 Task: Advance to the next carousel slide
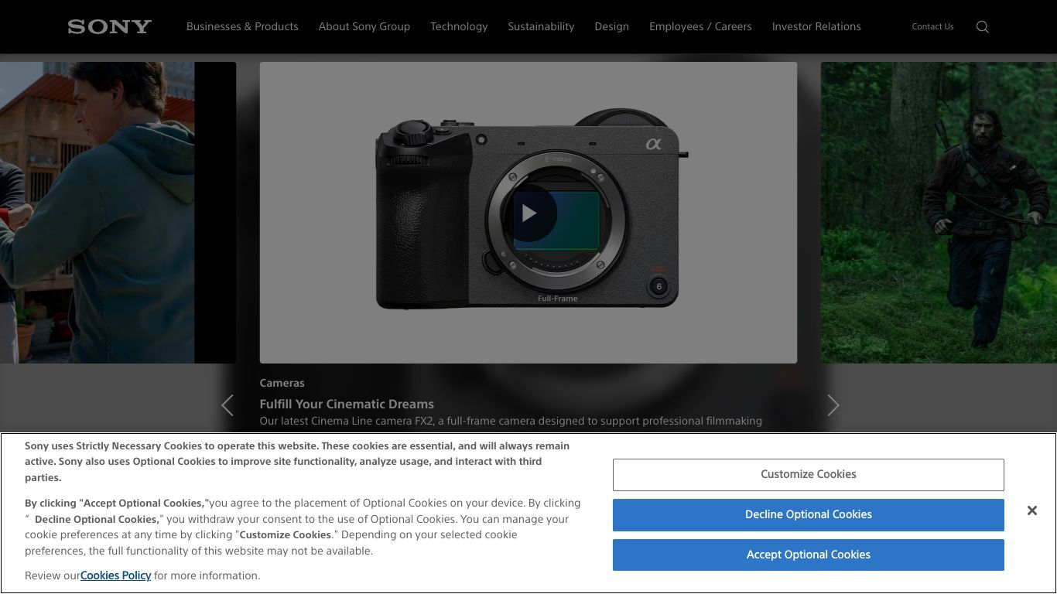click(833, 405)
